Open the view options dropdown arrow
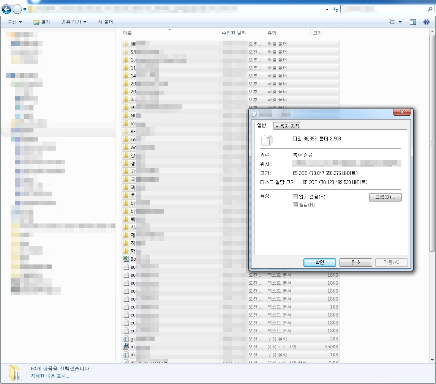The image size is (436, 384). [400, 22]
